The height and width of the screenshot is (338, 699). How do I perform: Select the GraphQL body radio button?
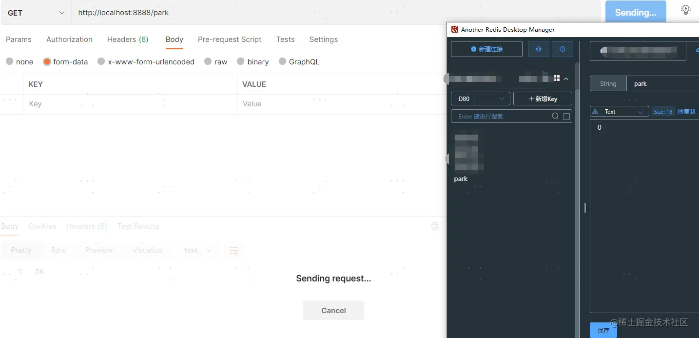[283, 61]
